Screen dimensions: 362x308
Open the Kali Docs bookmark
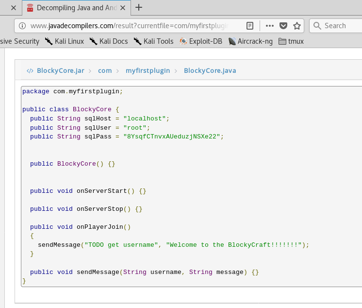109,41
